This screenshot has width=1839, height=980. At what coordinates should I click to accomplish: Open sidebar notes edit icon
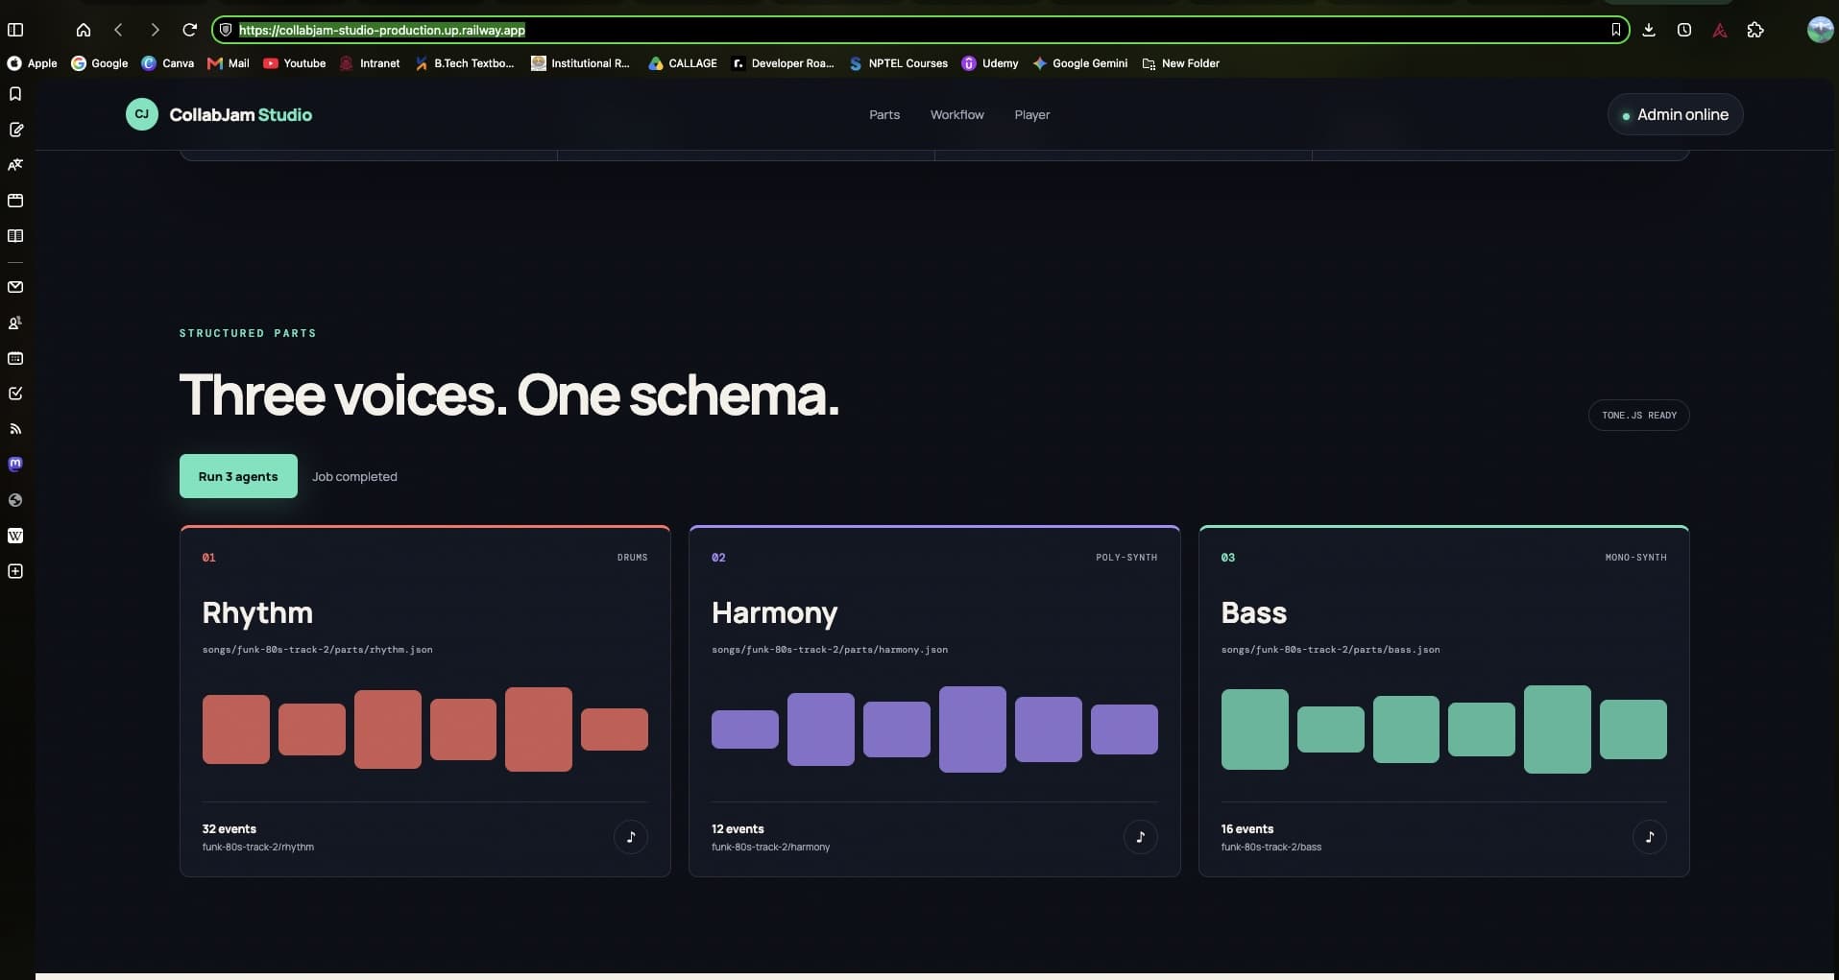tap(15, 130)
